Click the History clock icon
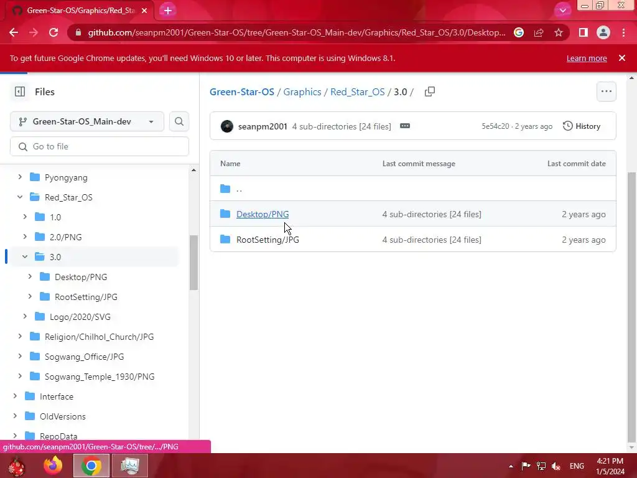This screenshot has height=478, width=637. click(x=567, y=126)
